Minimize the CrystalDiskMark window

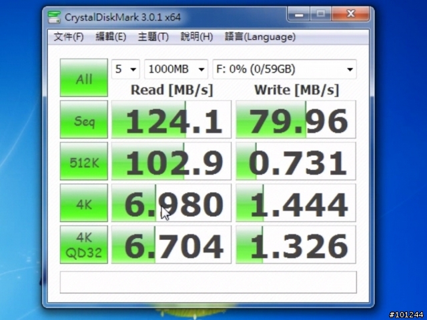point(298,14)
